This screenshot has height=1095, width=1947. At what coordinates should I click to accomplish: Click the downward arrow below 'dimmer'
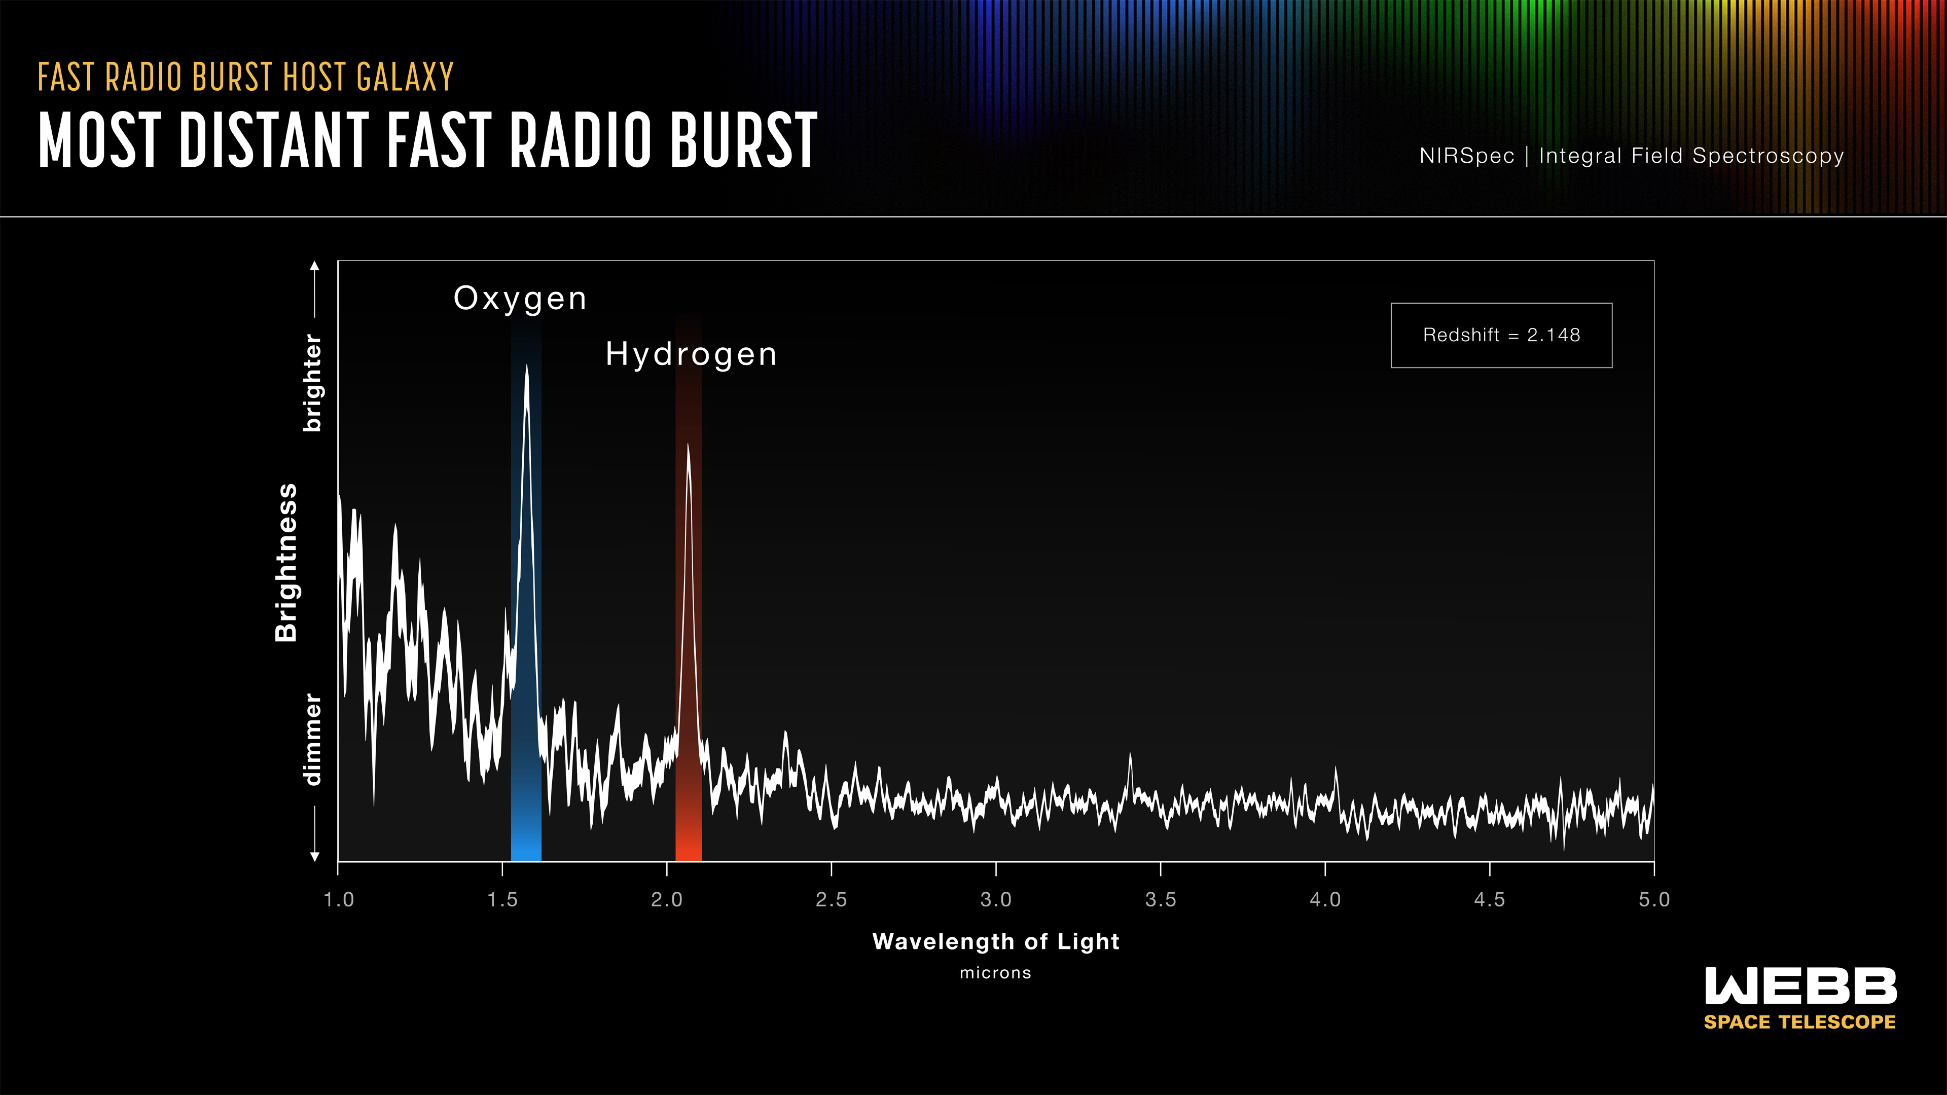(x=314, y=833)
